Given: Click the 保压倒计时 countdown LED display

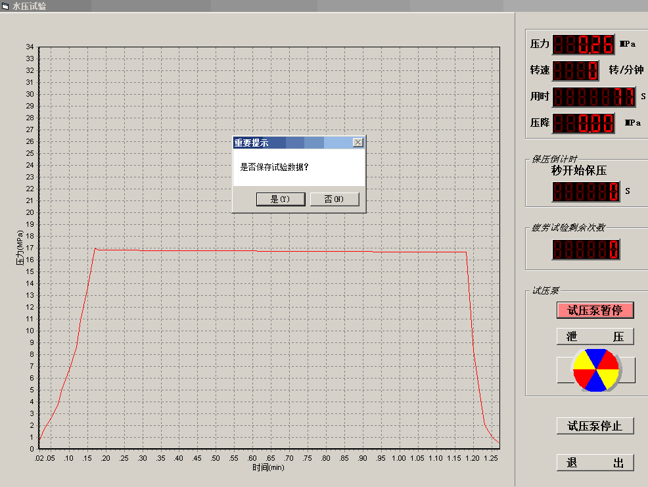Looking at the screenshot, I should pyautogui.click(x=586, y=191).
